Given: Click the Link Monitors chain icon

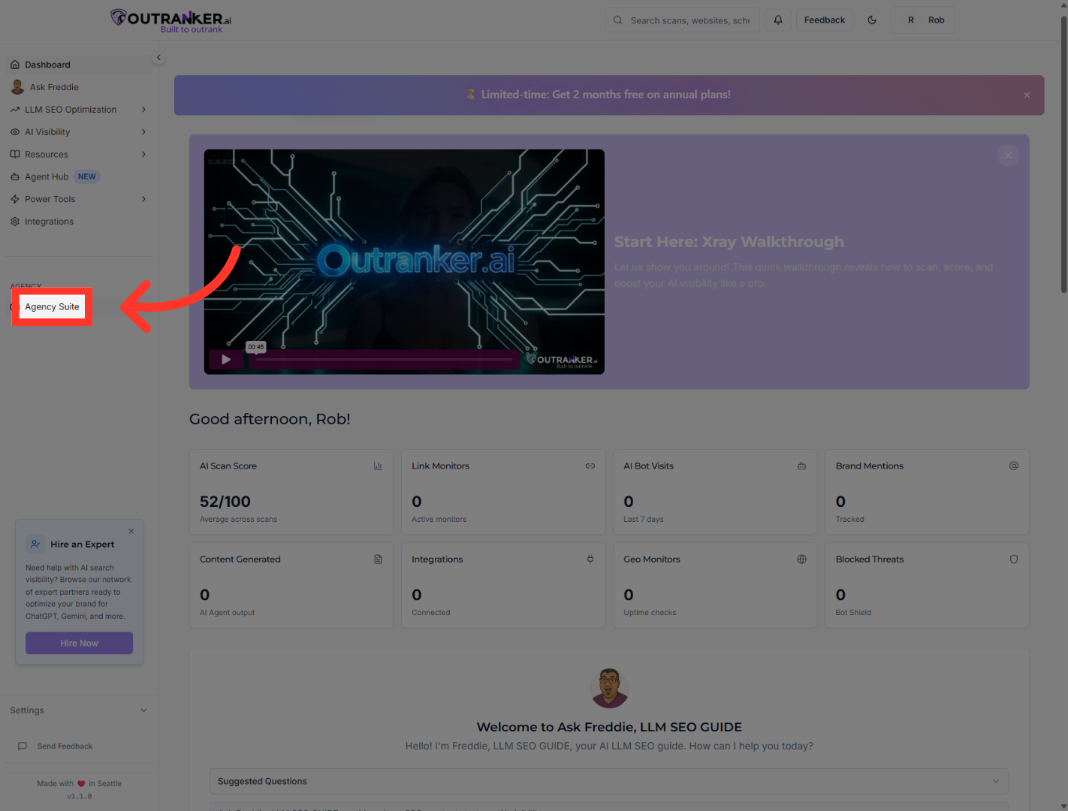Looking at the screenshot, I should [x=590, y=466].
